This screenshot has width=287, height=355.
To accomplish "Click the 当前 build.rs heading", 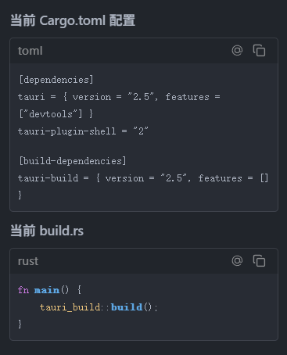I will (x=47, y=231).
